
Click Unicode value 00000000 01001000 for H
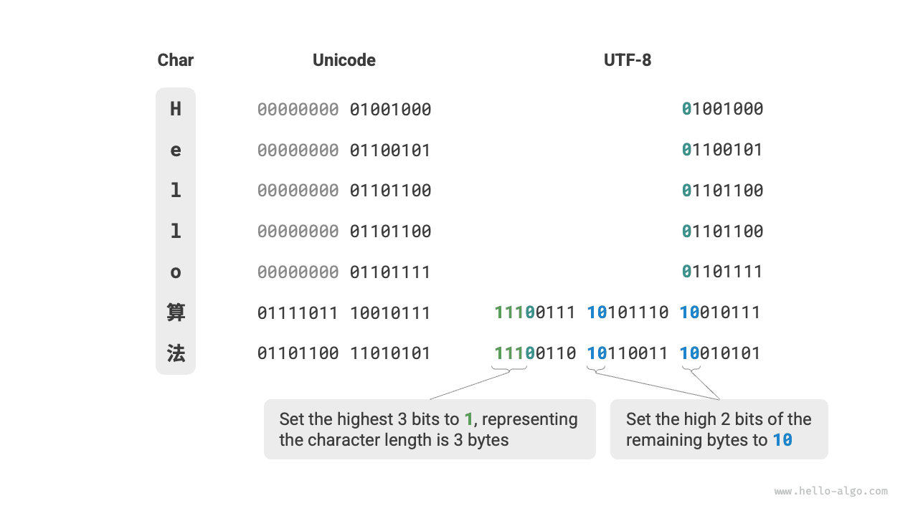click(x=344, y=110)
